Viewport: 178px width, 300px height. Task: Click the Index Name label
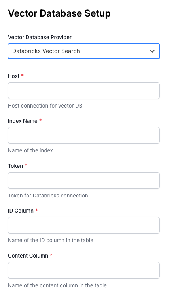23,121
